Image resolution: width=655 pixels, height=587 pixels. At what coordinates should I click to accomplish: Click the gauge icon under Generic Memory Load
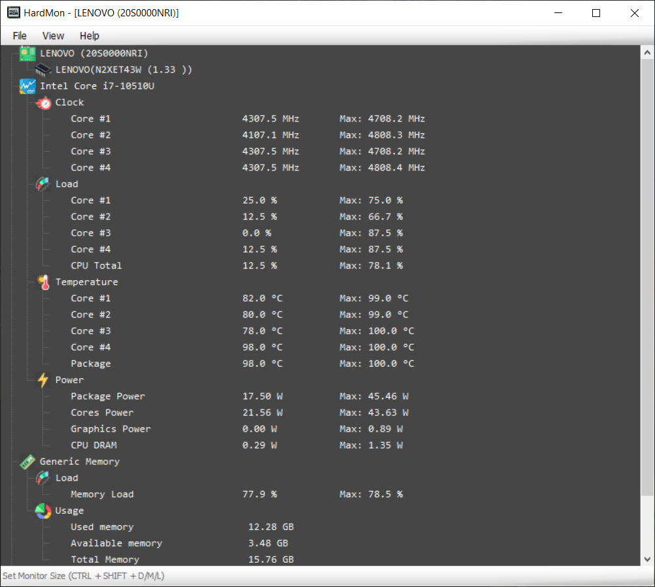click(x=43, y=478)
